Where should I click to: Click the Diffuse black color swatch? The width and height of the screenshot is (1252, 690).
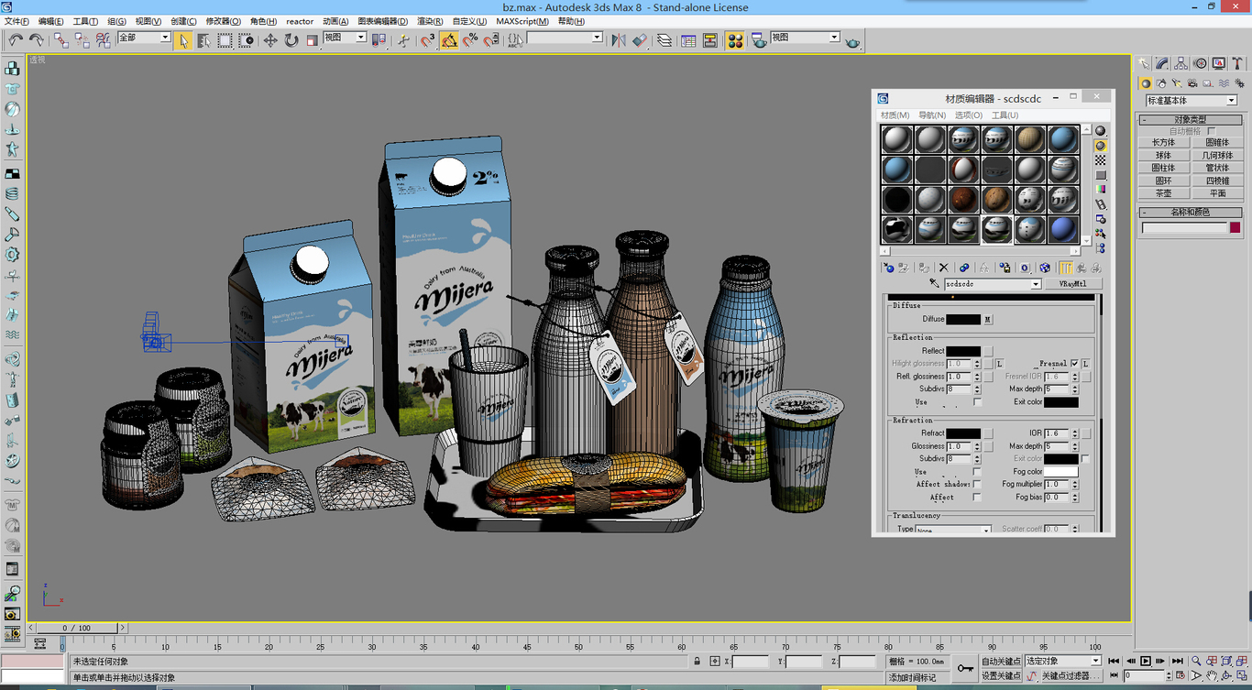point(963,320)
